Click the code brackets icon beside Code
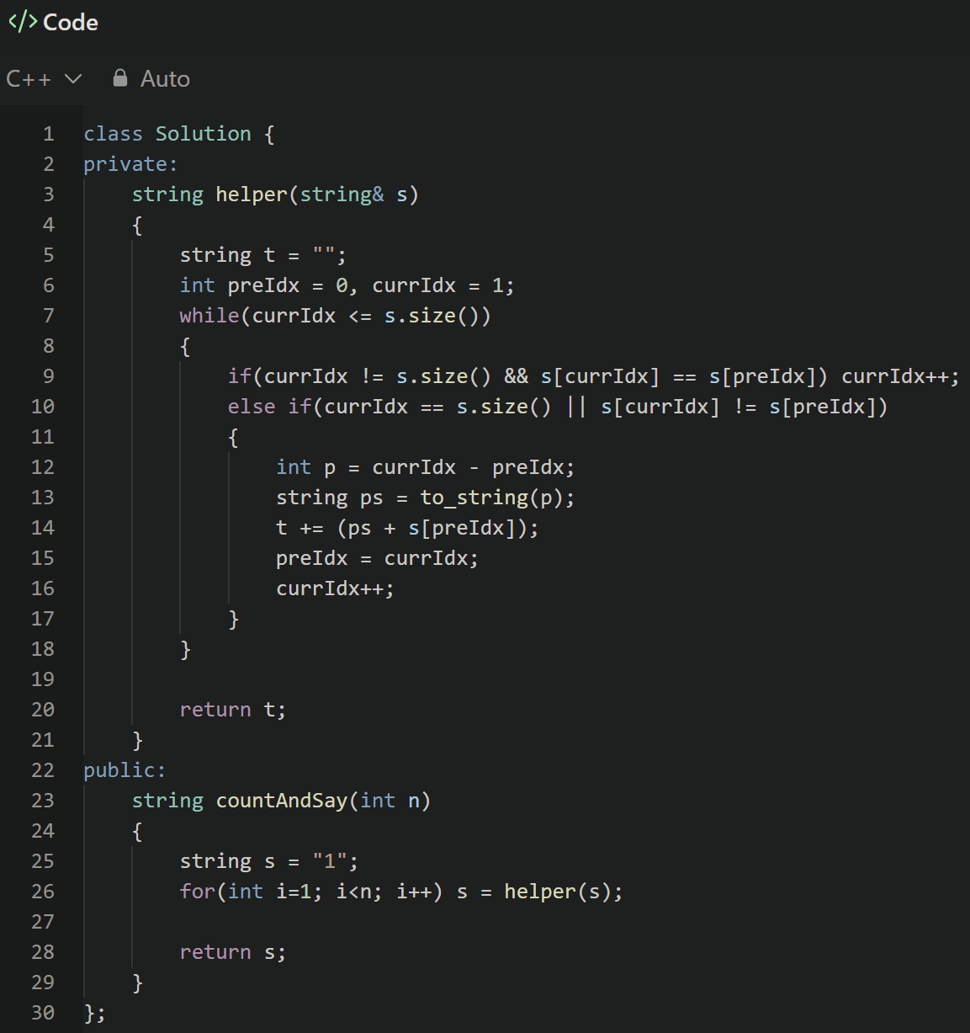 23,22
